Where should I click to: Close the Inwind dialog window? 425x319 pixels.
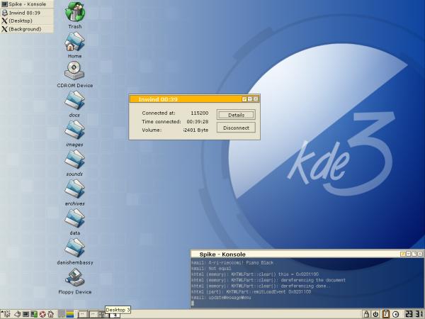coord(256,99)
